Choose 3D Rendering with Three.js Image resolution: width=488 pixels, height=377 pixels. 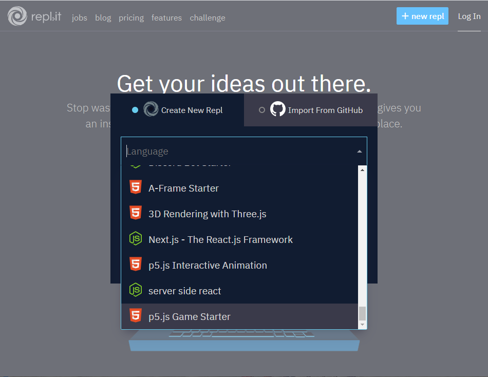coord(239,214)
